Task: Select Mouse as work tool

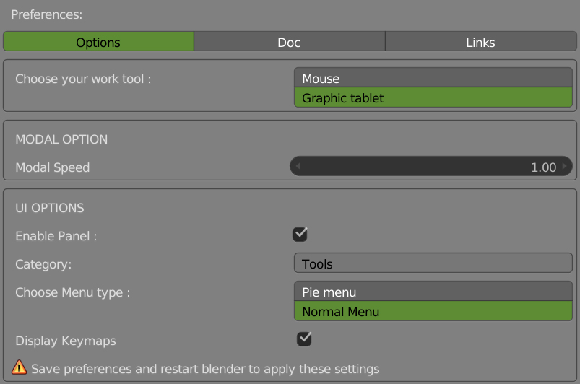Action: [x=433, y=78]
